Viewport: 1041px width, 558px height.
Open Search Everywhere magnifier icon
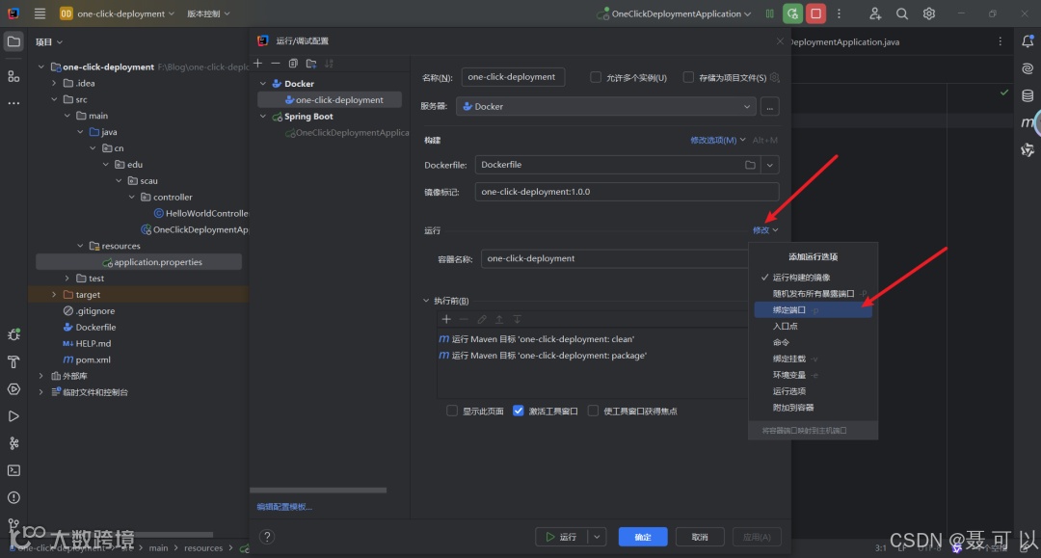click(x=901, y=13)
